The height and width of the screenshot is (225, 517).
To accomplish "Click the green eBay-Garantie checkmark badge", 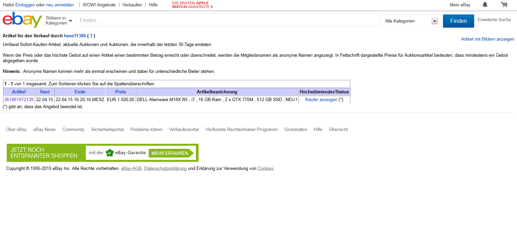I will pos(109,153).
